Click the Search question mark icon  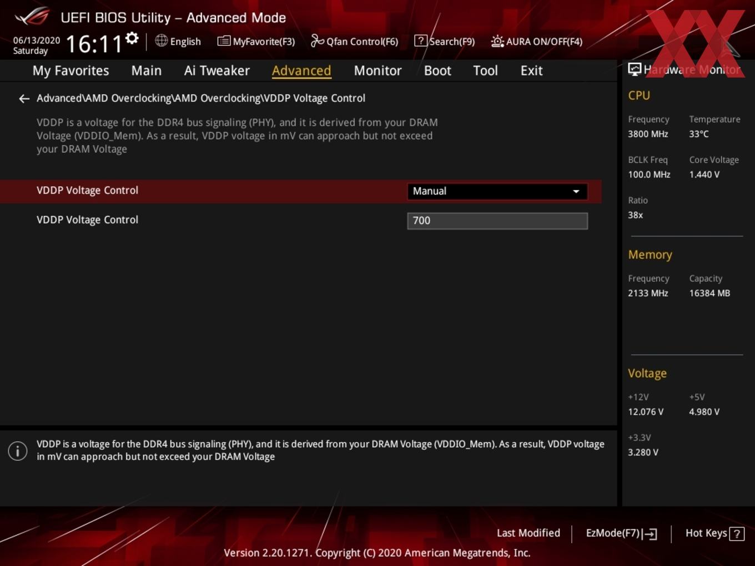pyautogui.click(x=421, y=41)
